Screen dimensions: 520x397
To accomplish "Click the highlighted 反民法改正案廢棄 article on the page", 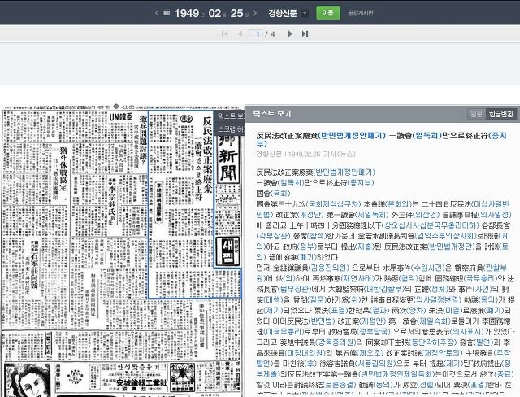I will pyautogui.click(x=180, y=204).
